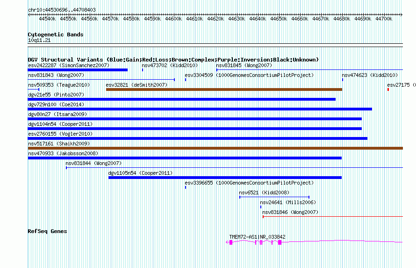Click the small blue esv3304509 marker

(186, 80)
